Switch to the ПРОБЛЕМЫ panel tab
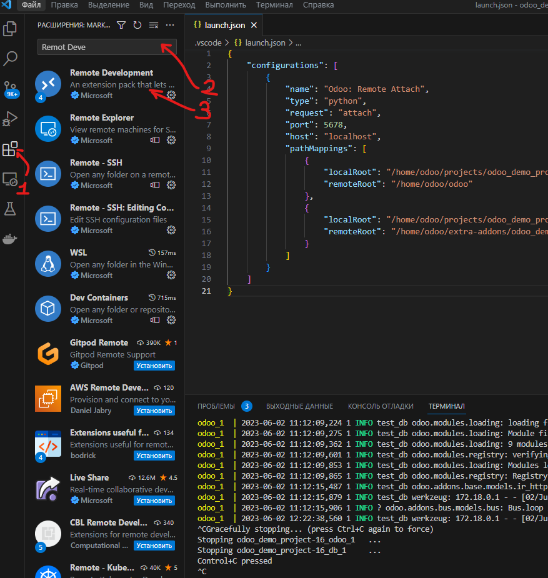 (x=216, y=406)
